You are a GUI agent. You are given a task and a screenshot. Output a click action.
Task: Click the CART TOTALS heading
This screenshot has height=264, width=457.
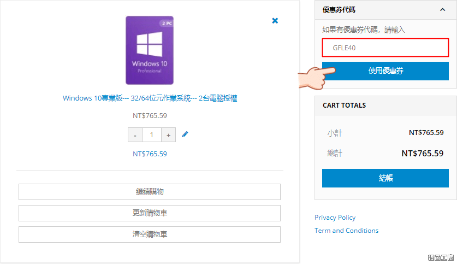344,105
